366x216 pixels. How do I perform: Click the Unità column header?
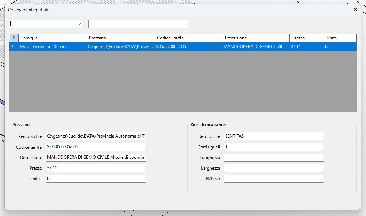tap(339, 38)
